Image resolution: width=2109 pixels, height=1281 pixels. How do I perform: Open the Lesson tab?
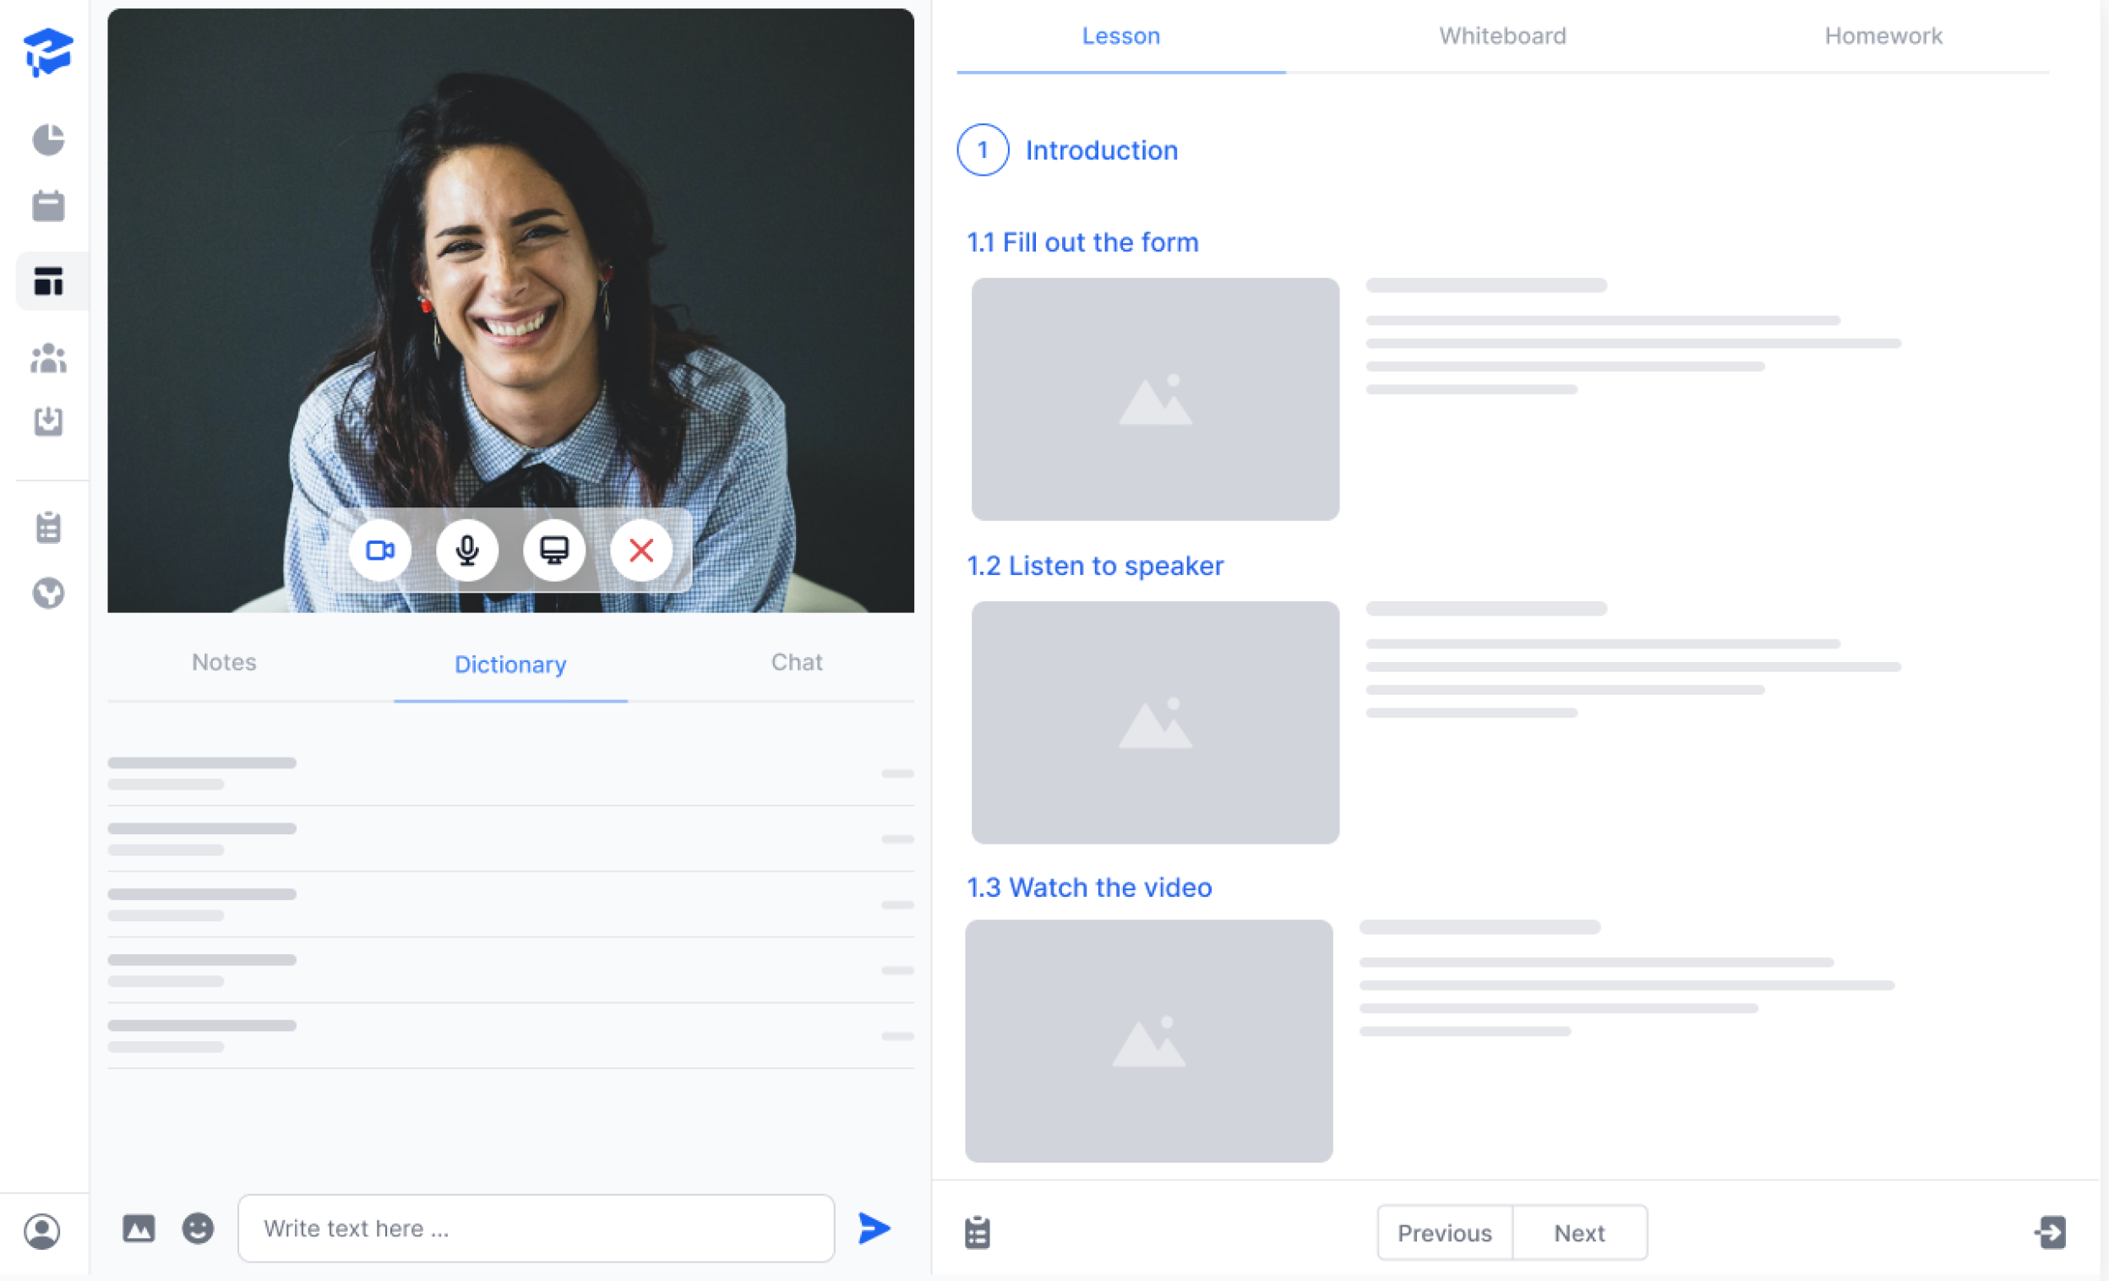1120,36
